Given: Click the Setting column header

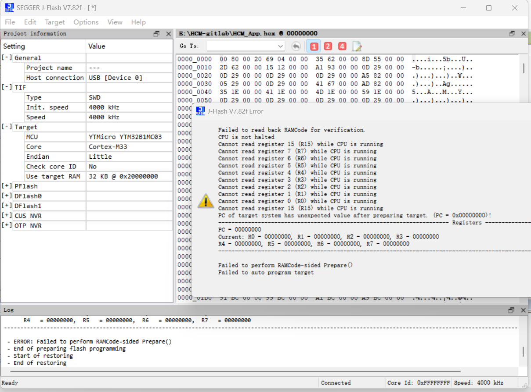Looking at the screenshot, I should click(x=43, y=46).
